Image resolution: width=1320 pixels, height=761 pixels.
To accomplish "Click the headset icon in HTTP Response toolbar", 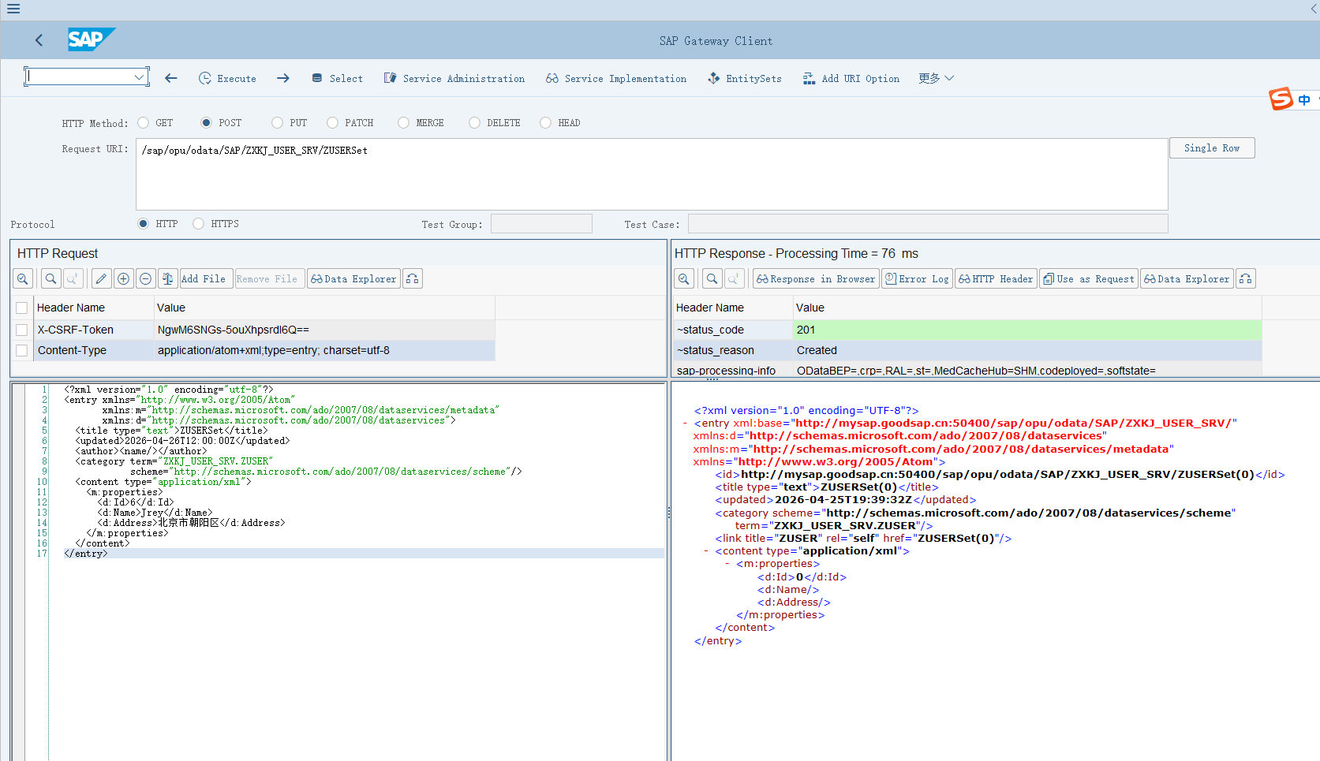I will [1246, 278].
